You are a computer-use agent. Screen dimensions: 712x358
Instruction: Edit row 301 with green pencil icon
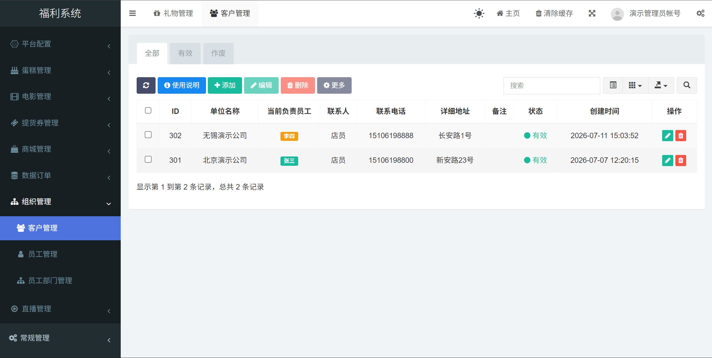[668, 160]
